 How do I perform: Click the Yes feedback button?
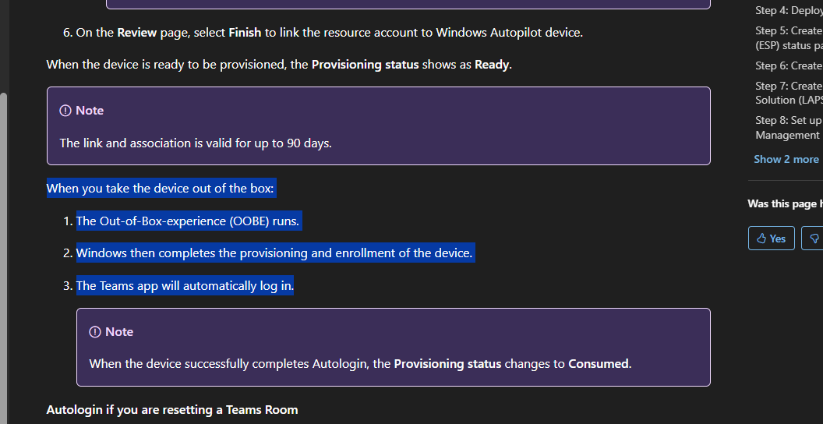771,238
